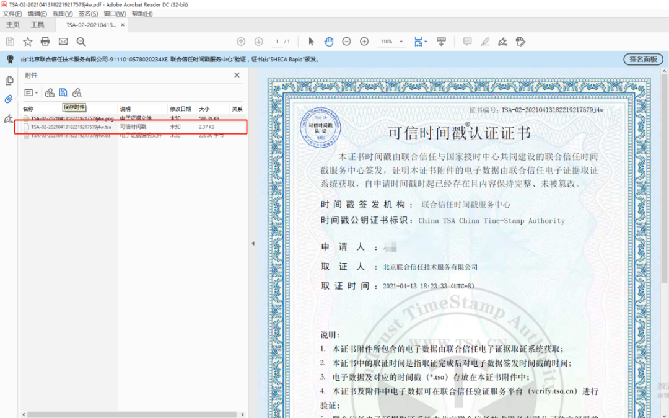Print the document using printer icon
This screenshot has height=418, width=669.
coord(45,42)
